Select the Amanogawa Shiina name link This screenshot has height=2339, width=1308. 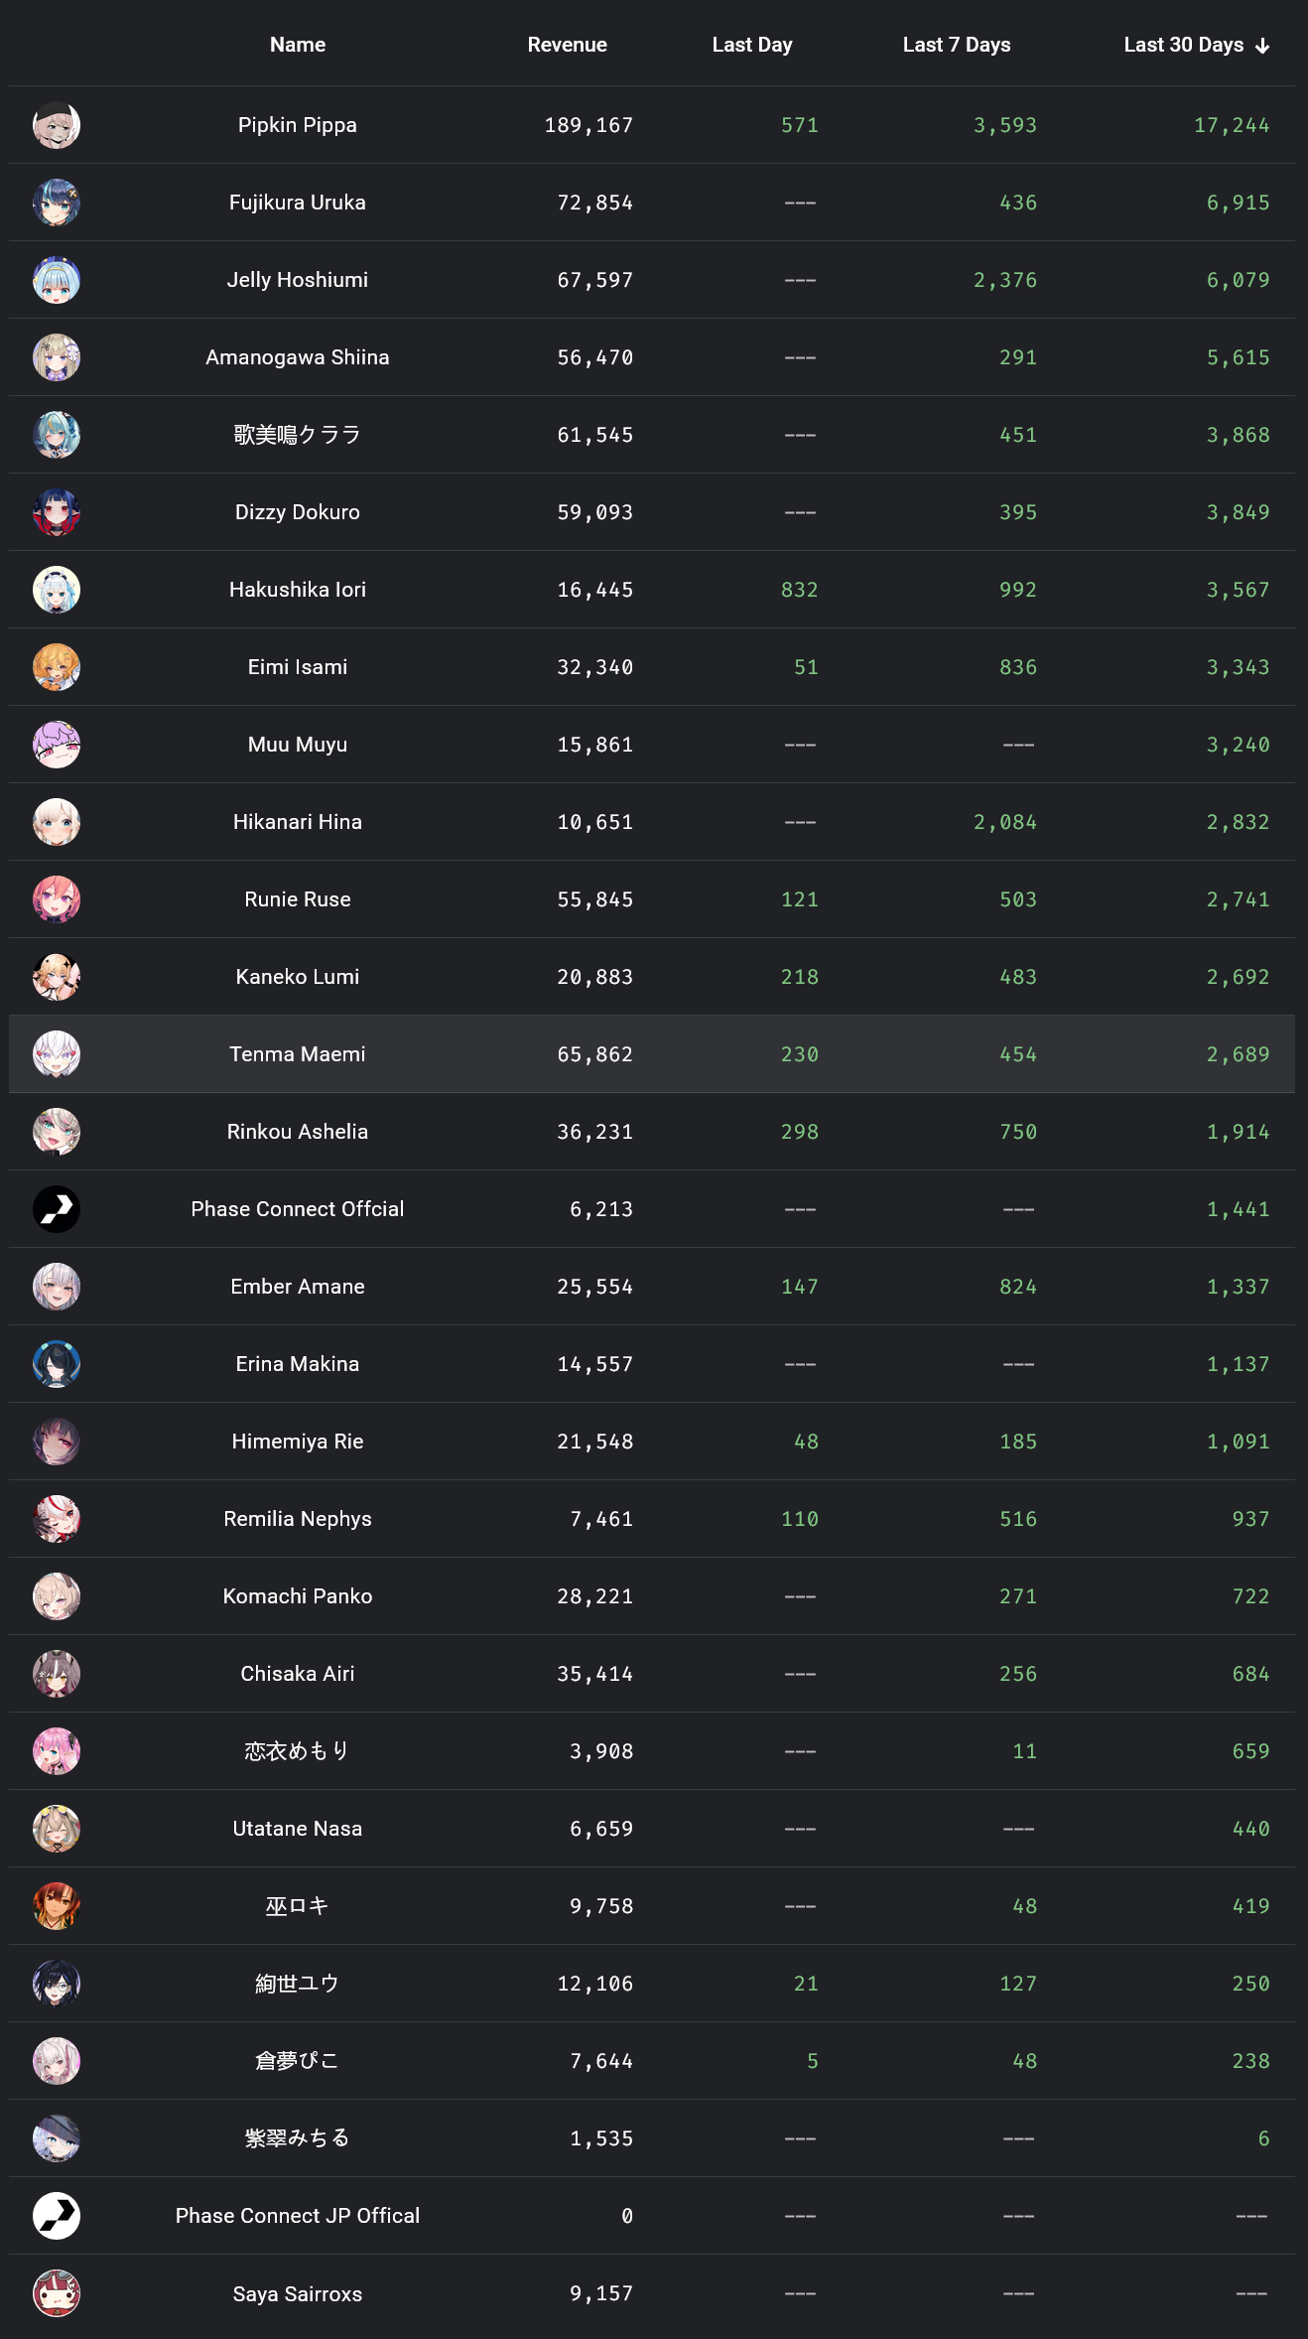pos(298,357)
